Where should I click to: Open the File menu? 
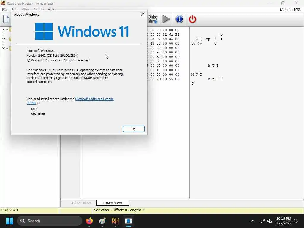pos(5,10)
